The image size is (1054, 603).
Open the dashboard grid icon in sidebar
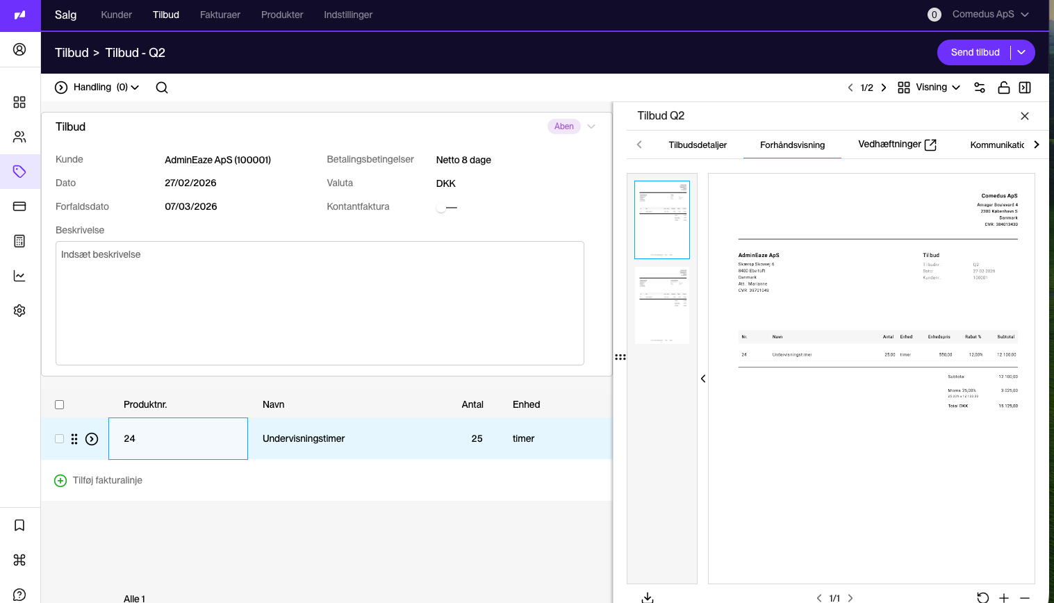pyautogui.click(x=19, y=102)
